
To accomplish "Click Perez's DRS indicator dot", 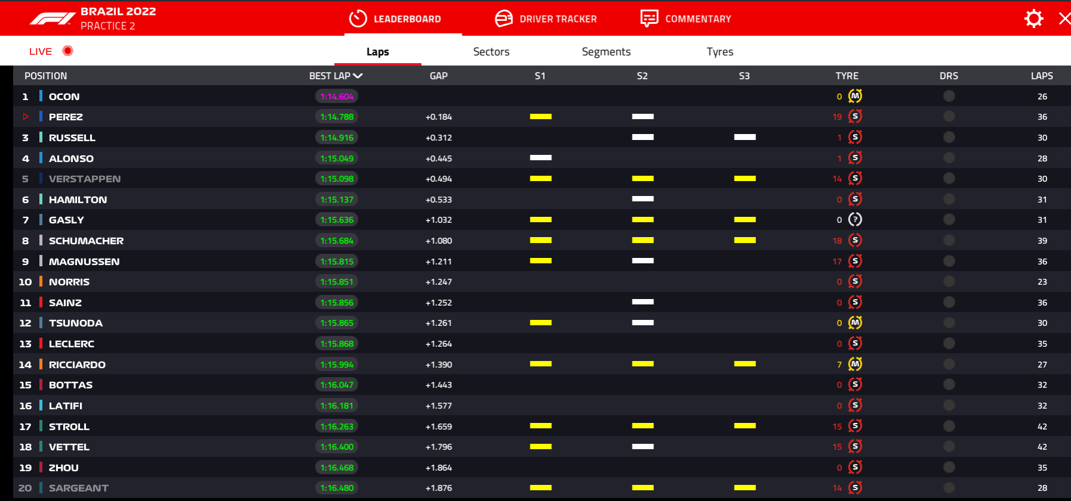I will pos(949,117).
